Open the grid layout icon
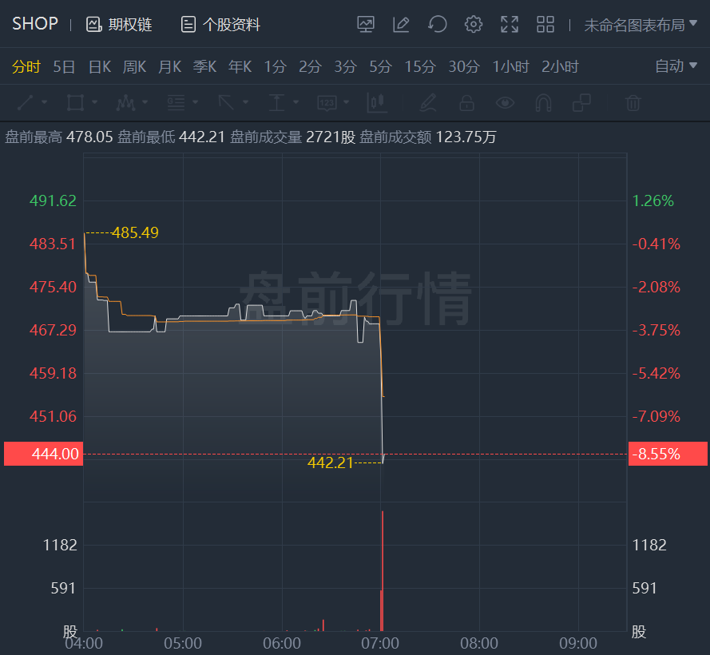710x655 pixels. (x=545, y=25)
